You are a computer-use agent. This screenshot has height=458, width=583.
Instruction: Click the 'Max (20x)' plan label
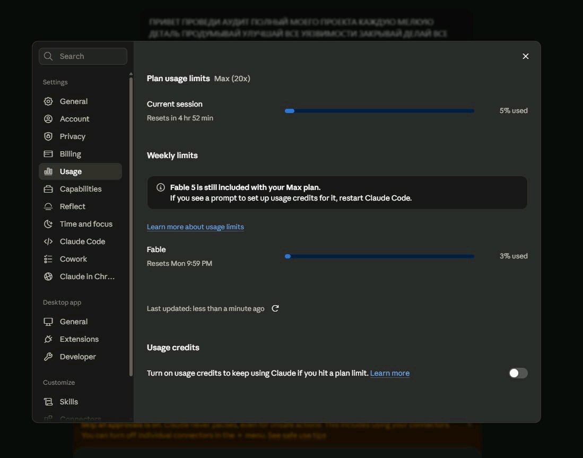pos(232,79)
